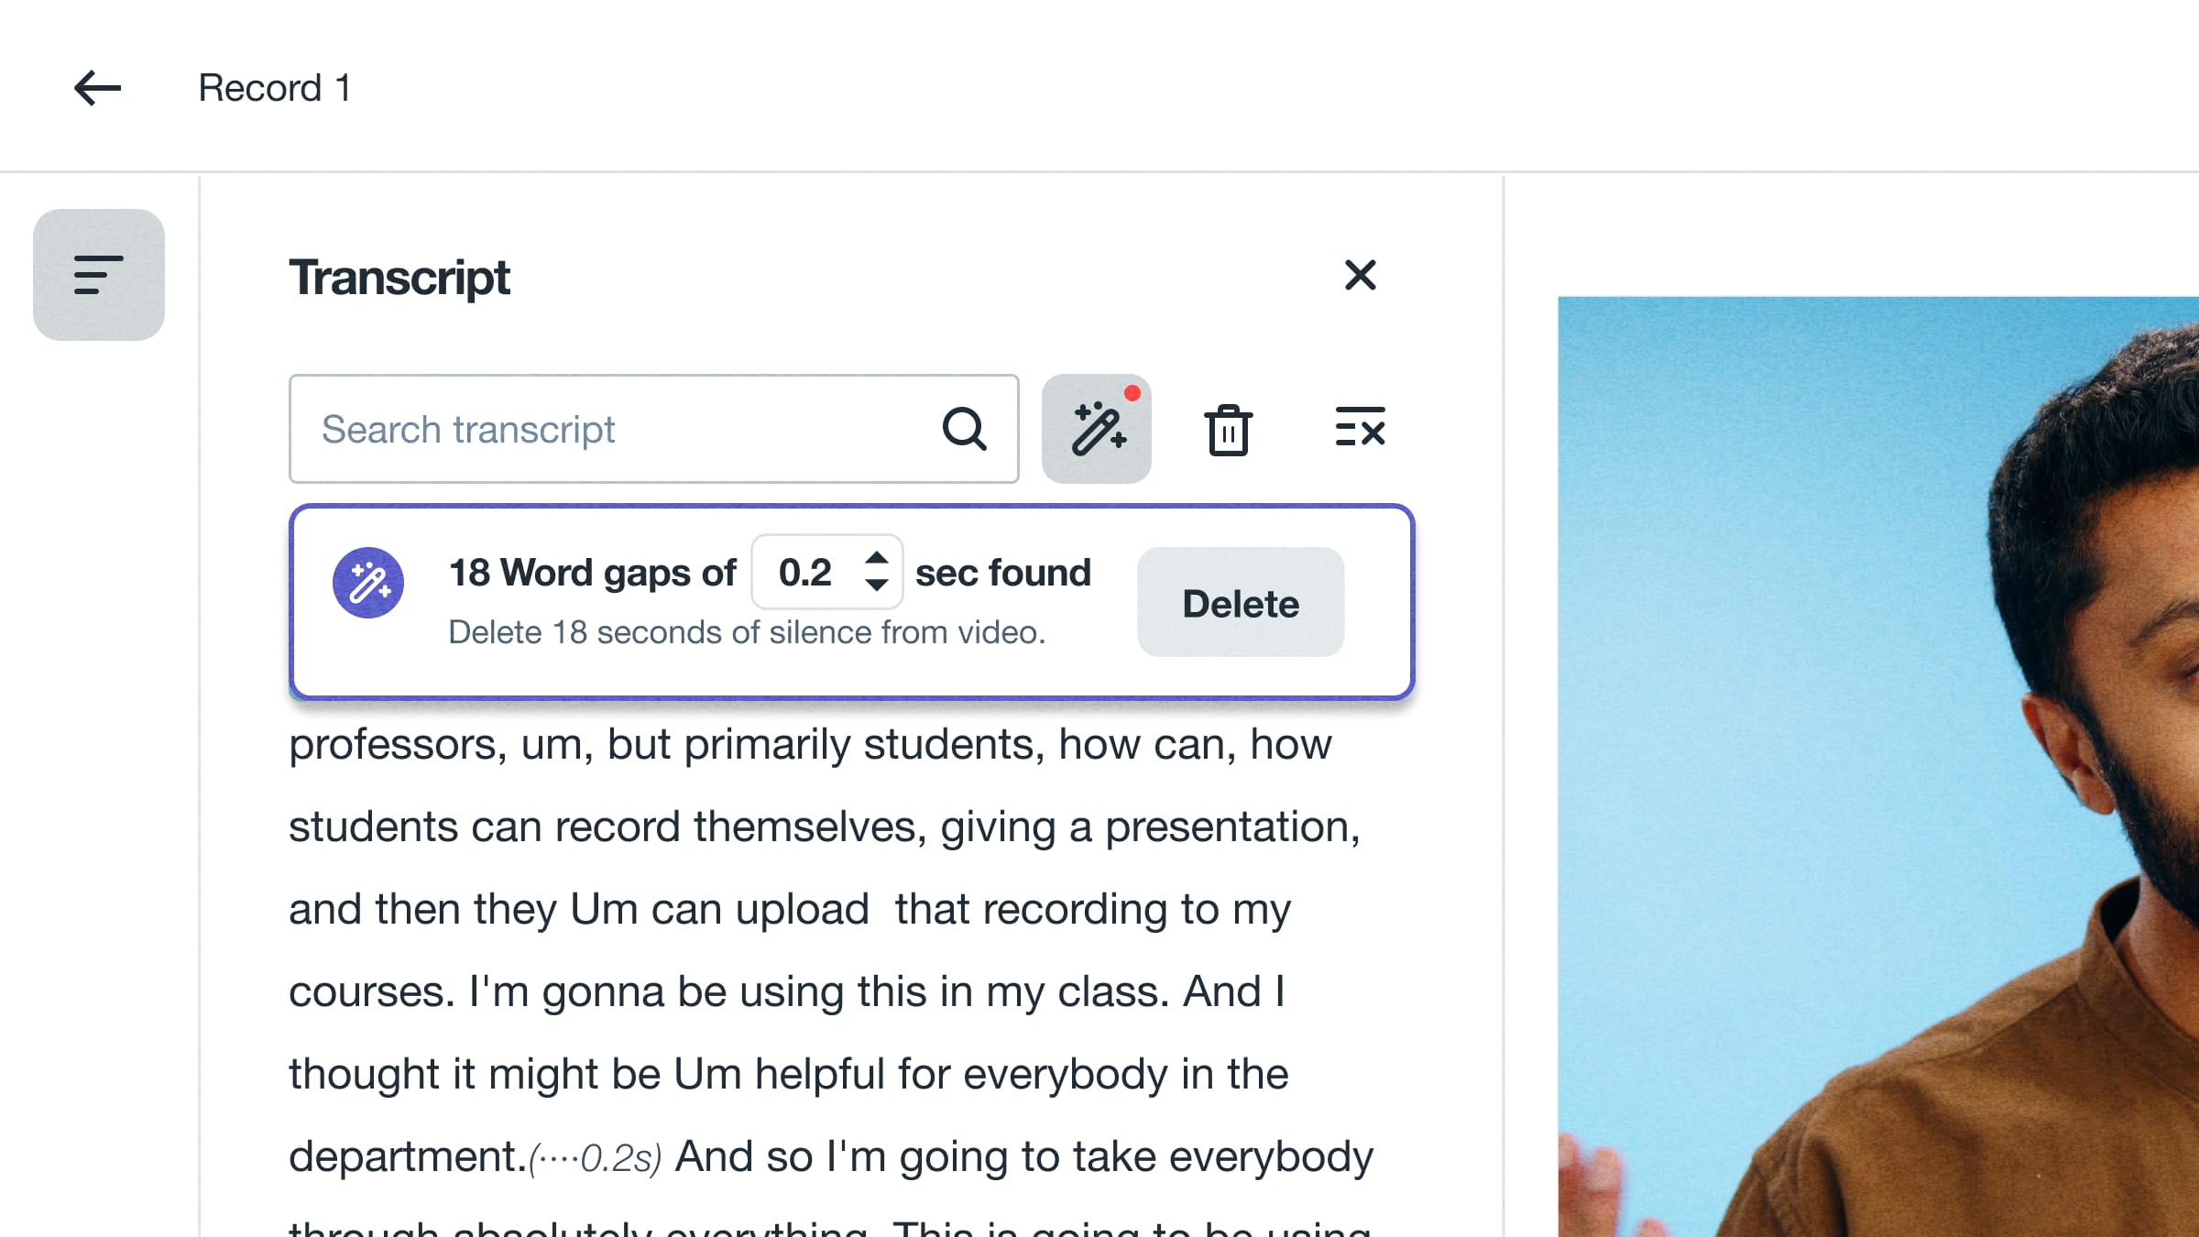The width and height of the screenshot is (2199, 1237).
Task: Click the sorted lines menu icon
Action: (x=96, y=275)
